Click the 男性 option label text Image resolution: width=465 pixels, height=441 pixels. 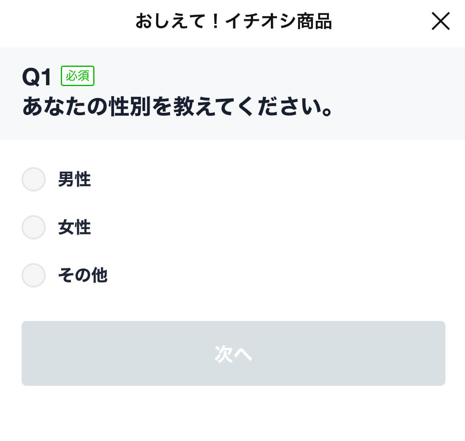point(74,179)
